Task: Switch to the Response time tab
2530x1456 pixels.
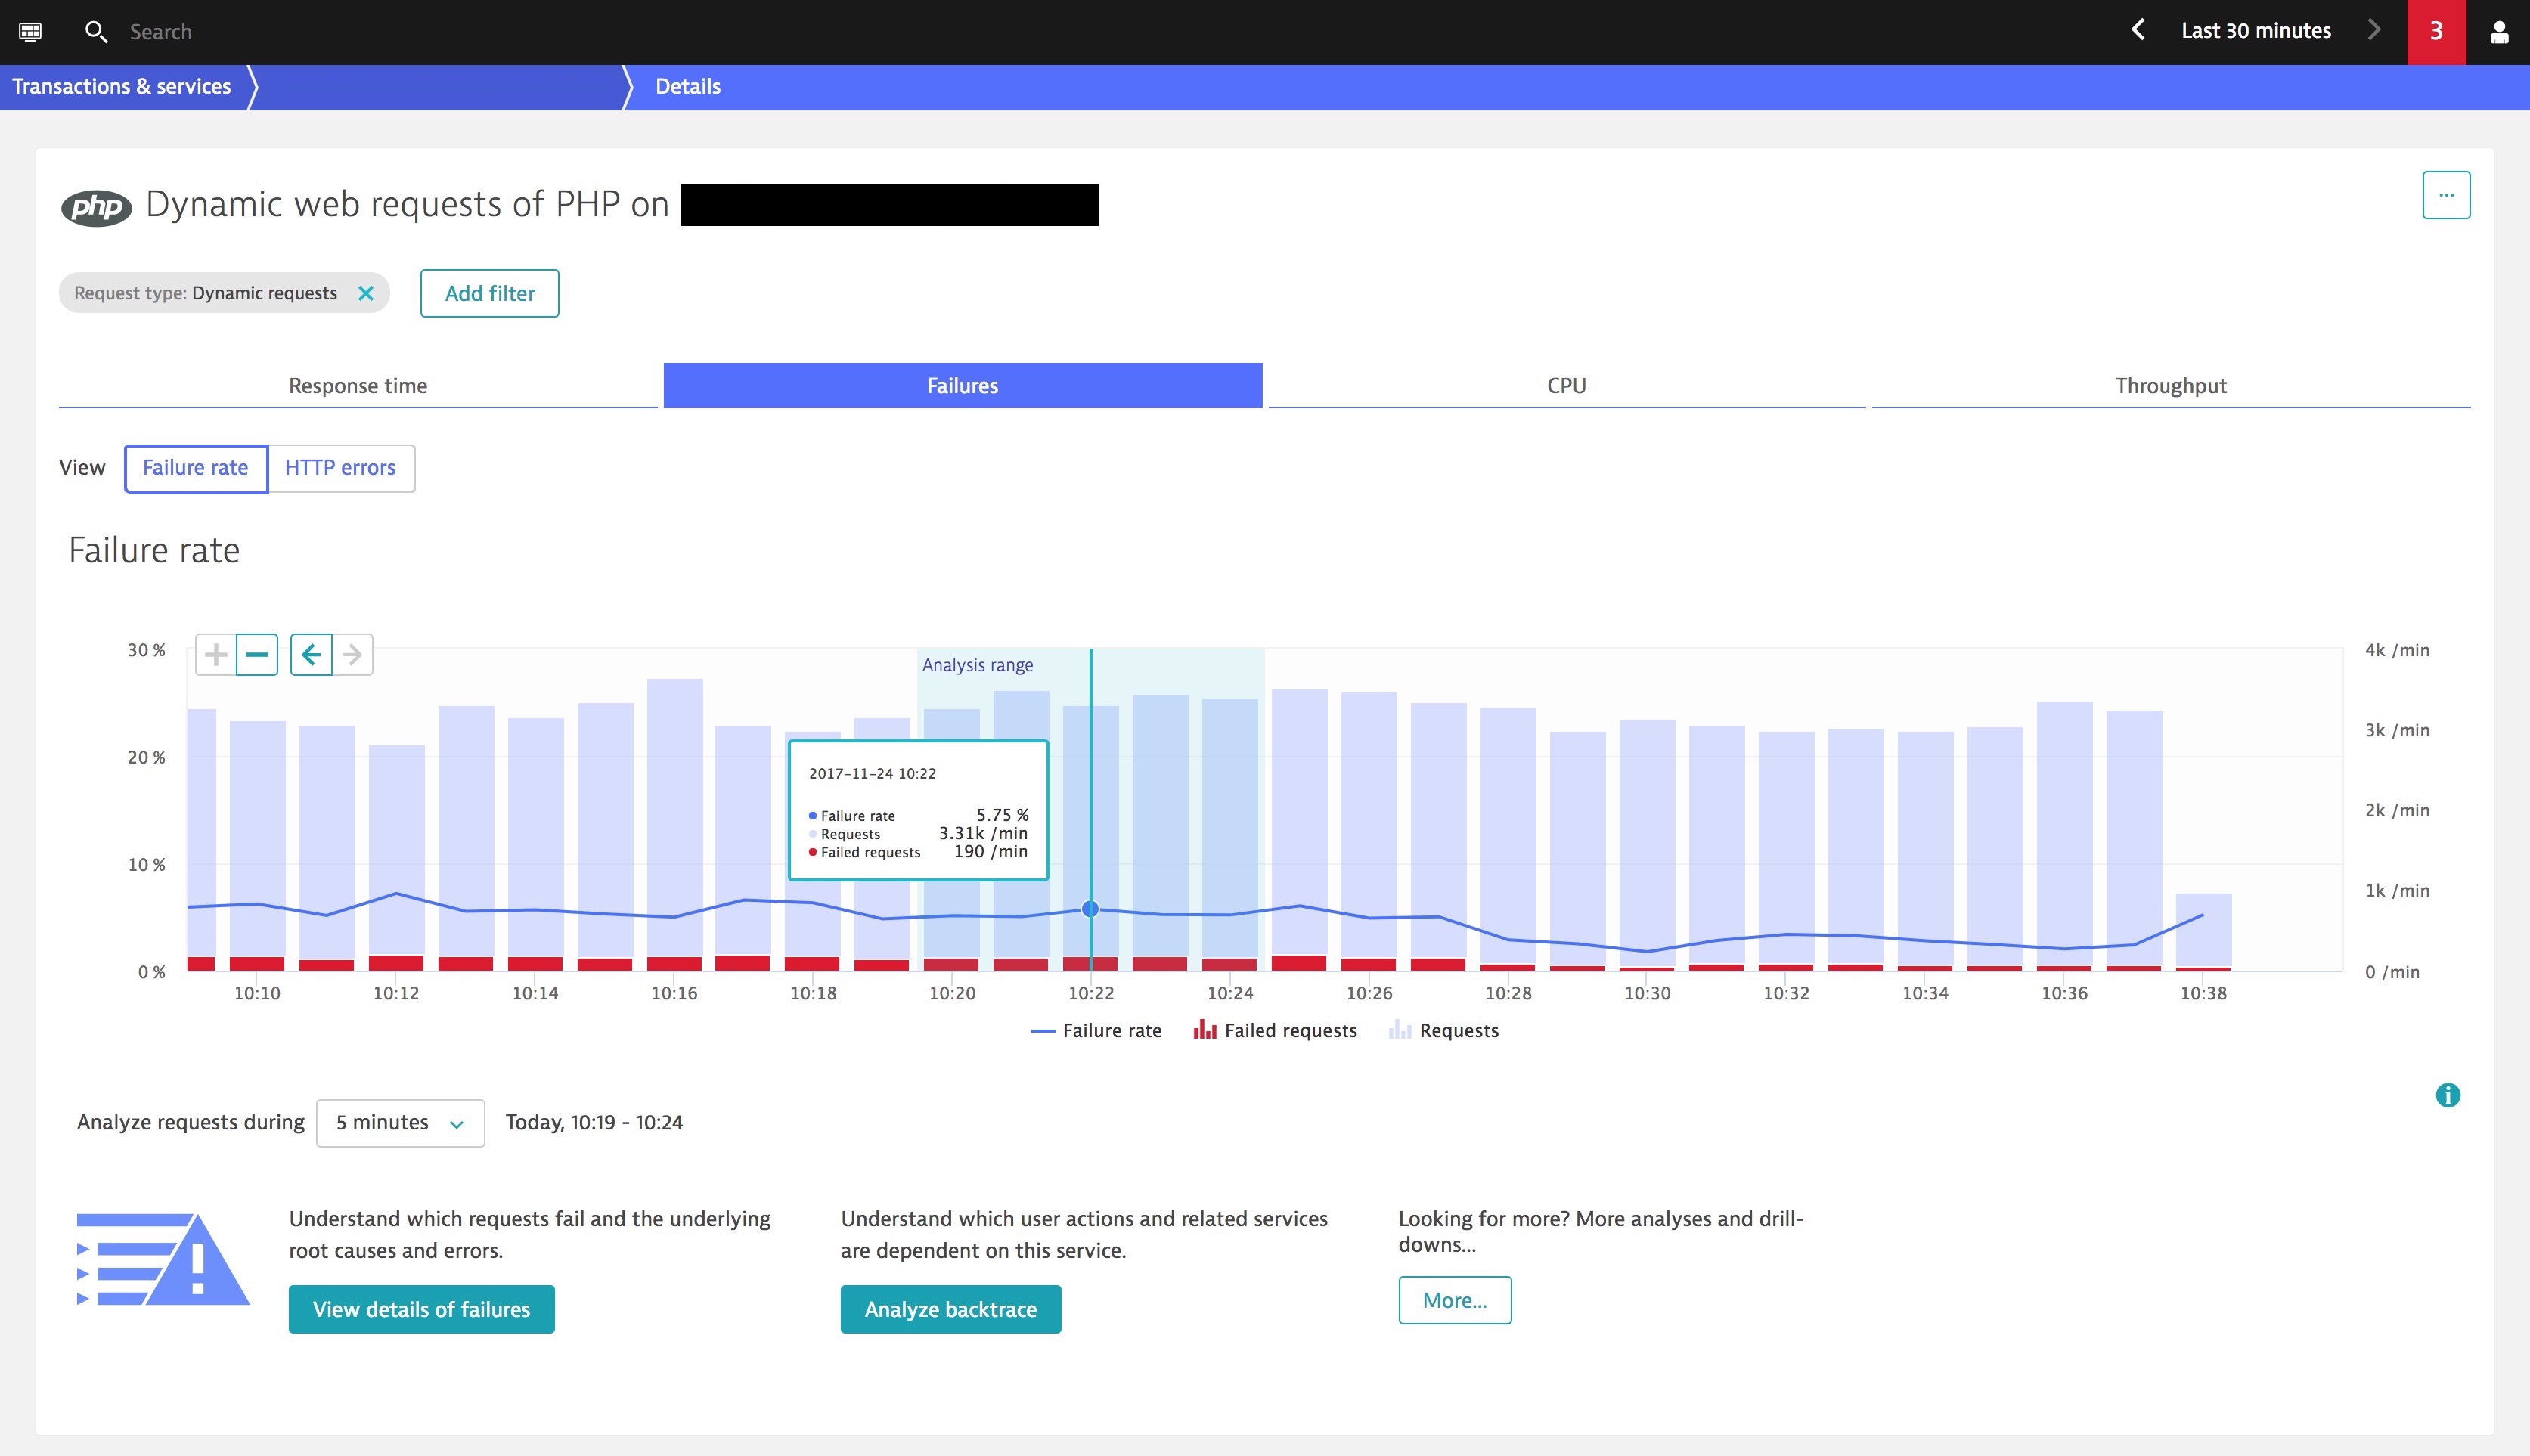Action: coord(358,386)
